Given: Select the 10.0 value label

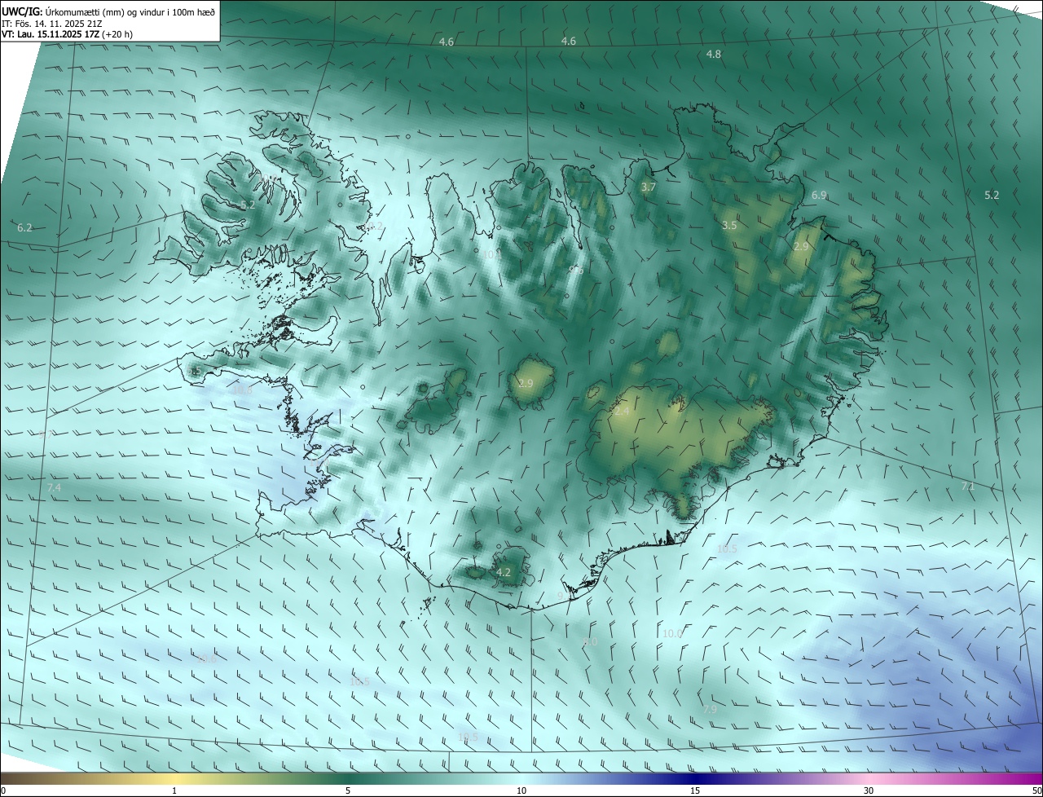Looking at the screenshot, I should pos(672,634).
